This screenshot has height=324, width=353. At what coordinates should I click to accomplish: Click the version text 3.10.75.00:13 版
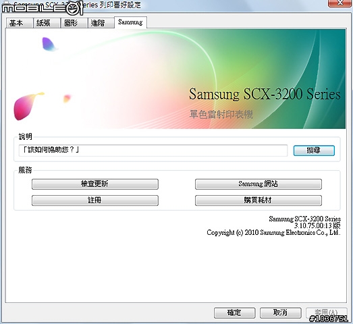317,225
